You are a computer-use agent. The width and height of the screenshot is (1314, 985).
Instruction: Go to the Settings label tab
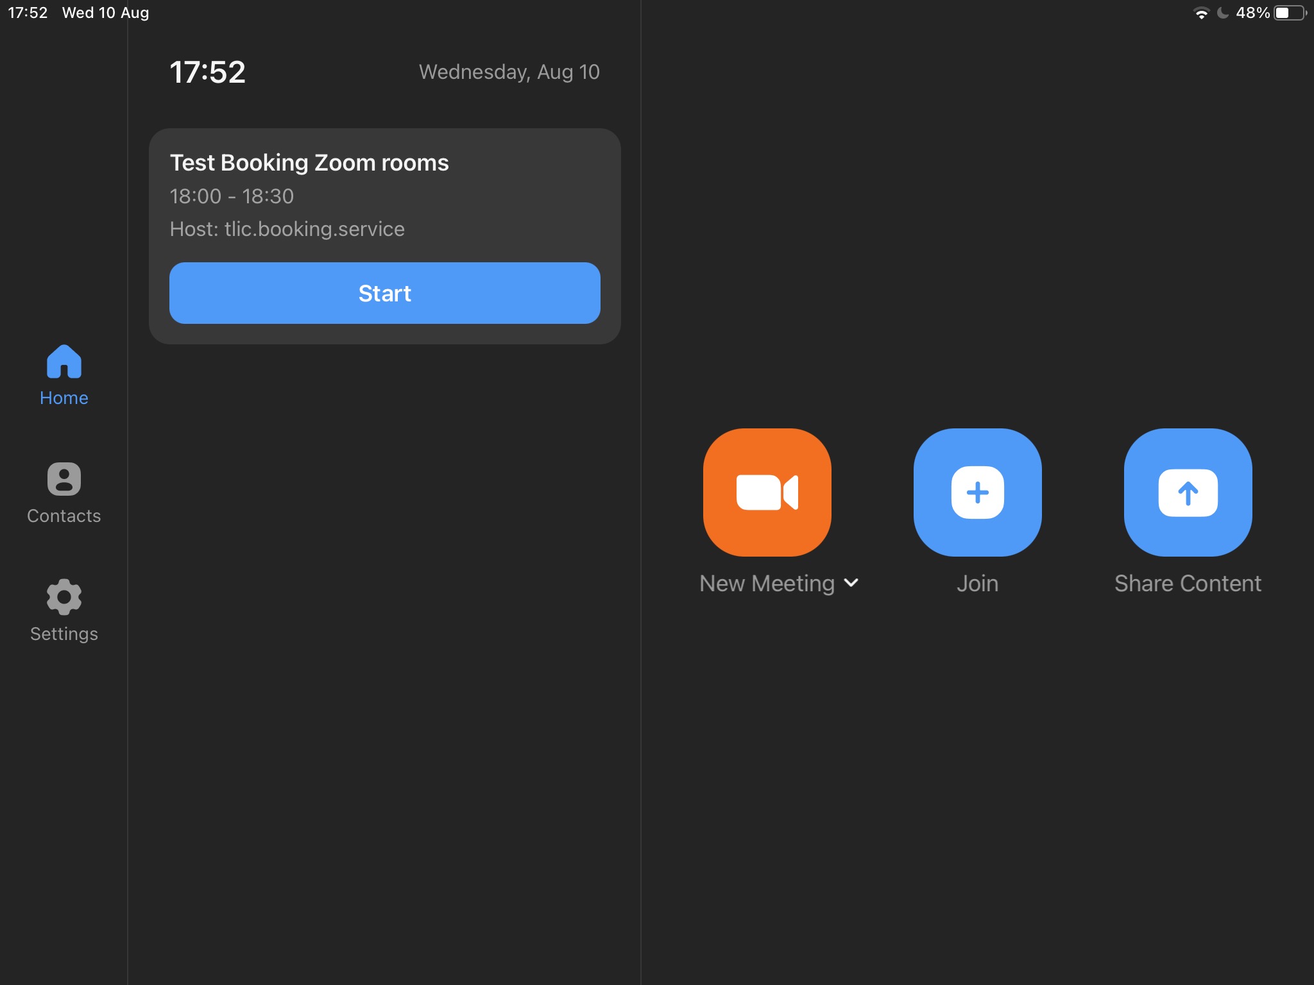click(x=64, y=634)
